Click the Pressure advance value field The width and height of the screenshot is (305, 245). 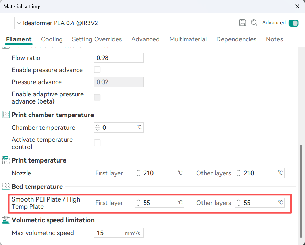coord(119,82)
